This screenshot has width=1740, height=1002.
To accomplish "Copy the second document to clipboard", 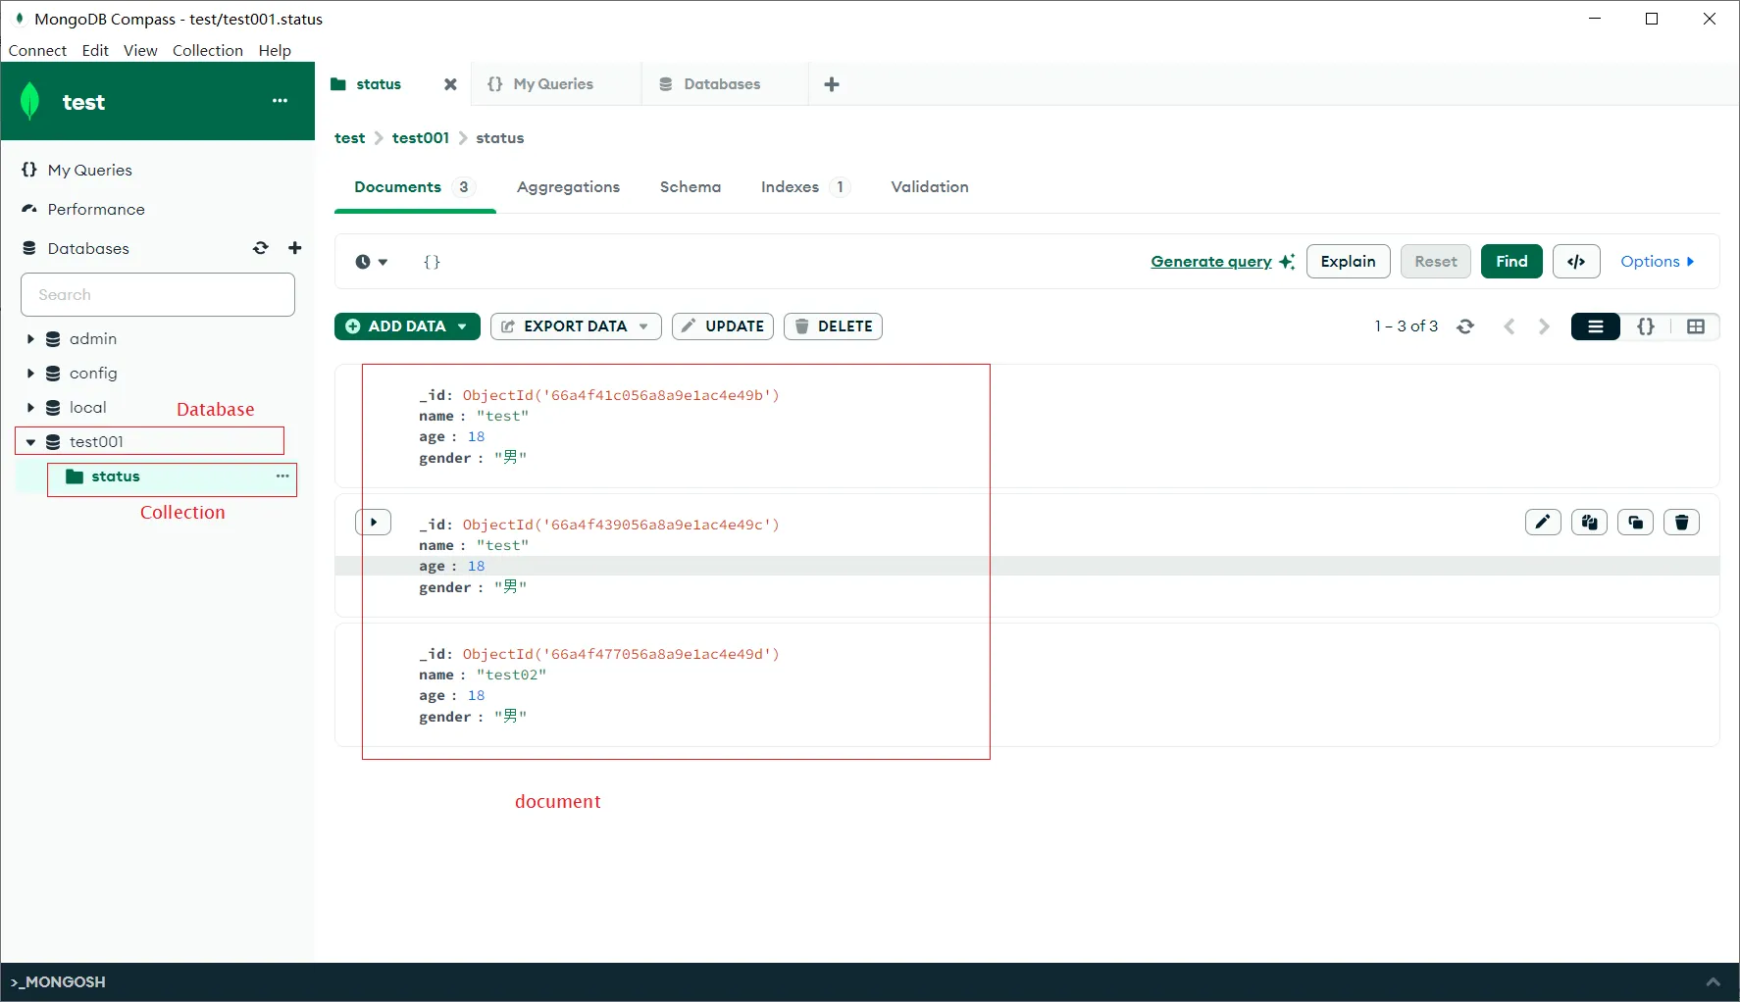I will click(1589, 523).
